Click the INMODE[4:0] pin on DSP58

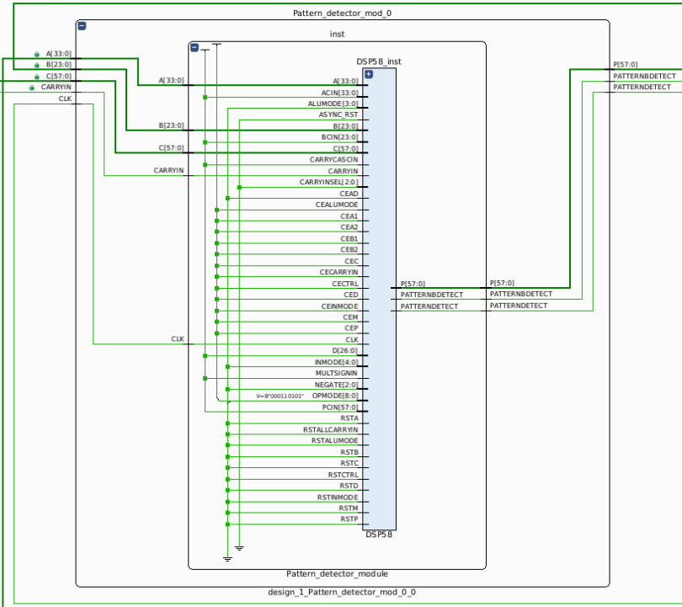tap(335, 362)
